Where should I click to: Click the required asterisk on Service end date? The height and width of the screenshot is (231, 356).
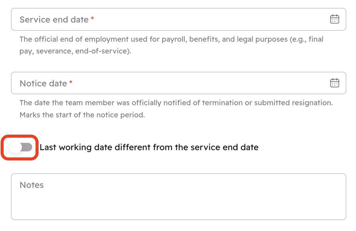tap(92, 19)
